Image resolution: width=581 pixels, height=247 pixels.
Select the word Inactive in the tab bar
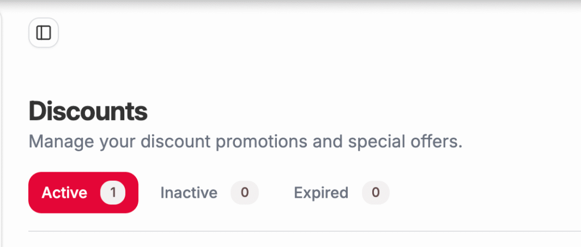(189, 193)
